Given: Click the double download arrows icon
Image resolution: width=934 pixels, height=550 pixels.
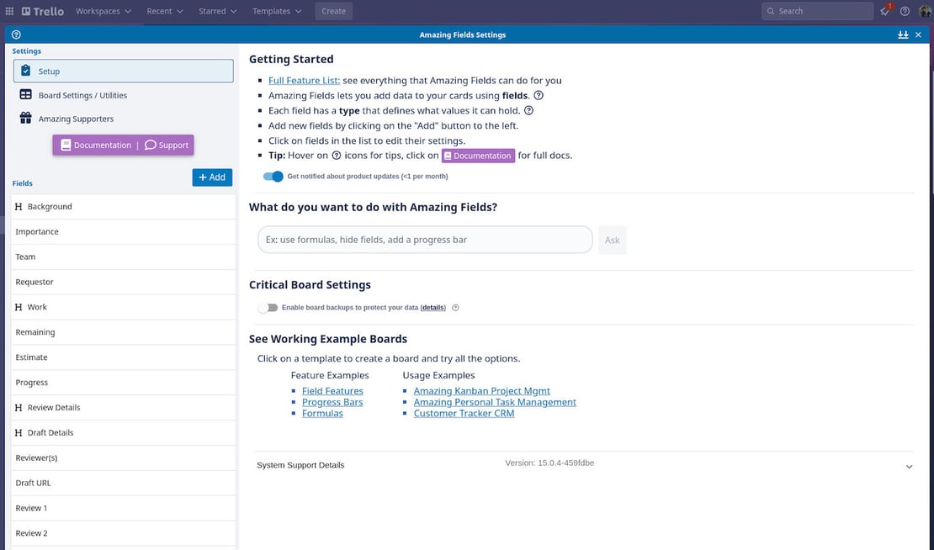Looking at the screenshot, I should (x=903, y=34).
